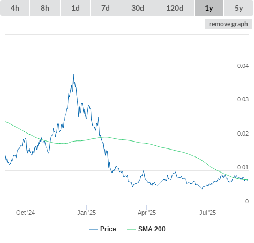Switch chart to 120d range
Viewport: 254px width, 243px height.
coord(175,8)
